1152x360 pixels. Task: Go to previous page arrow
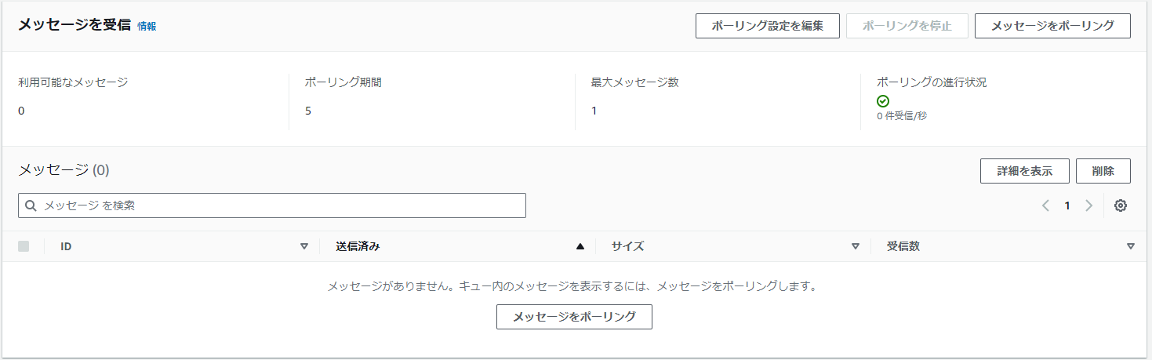click(x=1045, y=205)
